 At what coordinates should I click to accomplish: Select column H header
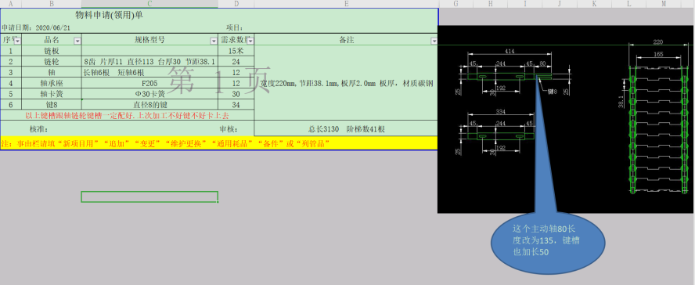pos(490,4)
